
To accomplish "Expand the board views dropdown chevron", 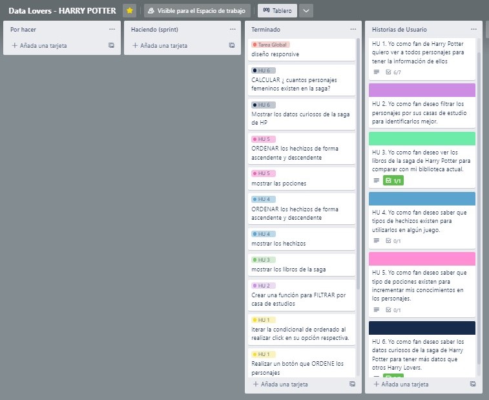I will click(306, 10).
